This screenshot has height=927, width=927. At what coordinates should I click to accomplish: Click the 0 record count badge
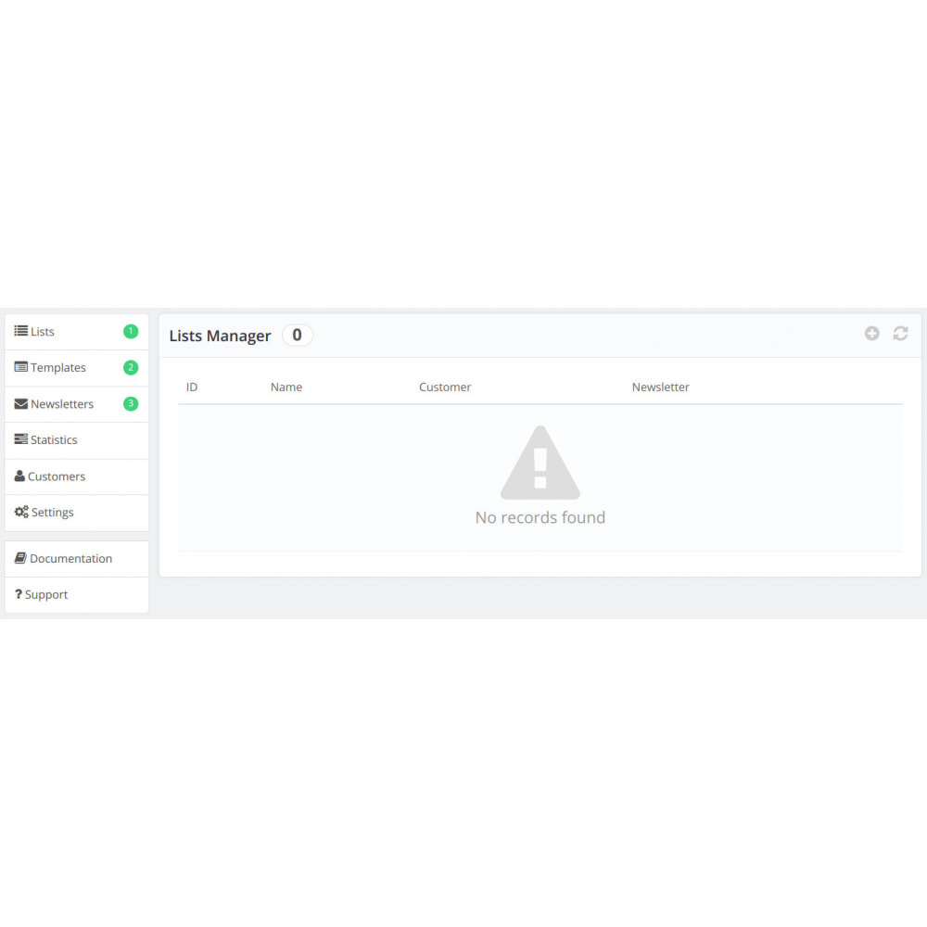[x=297, y=336]
